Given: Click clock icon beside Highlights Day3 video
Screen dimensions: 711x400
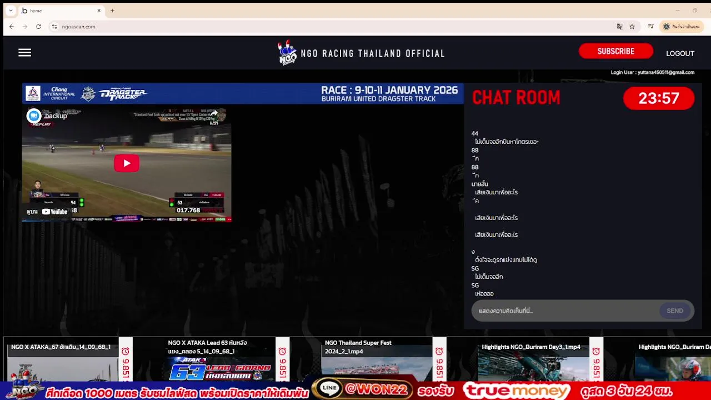Looking at the screenshot, I should [596, 352].
